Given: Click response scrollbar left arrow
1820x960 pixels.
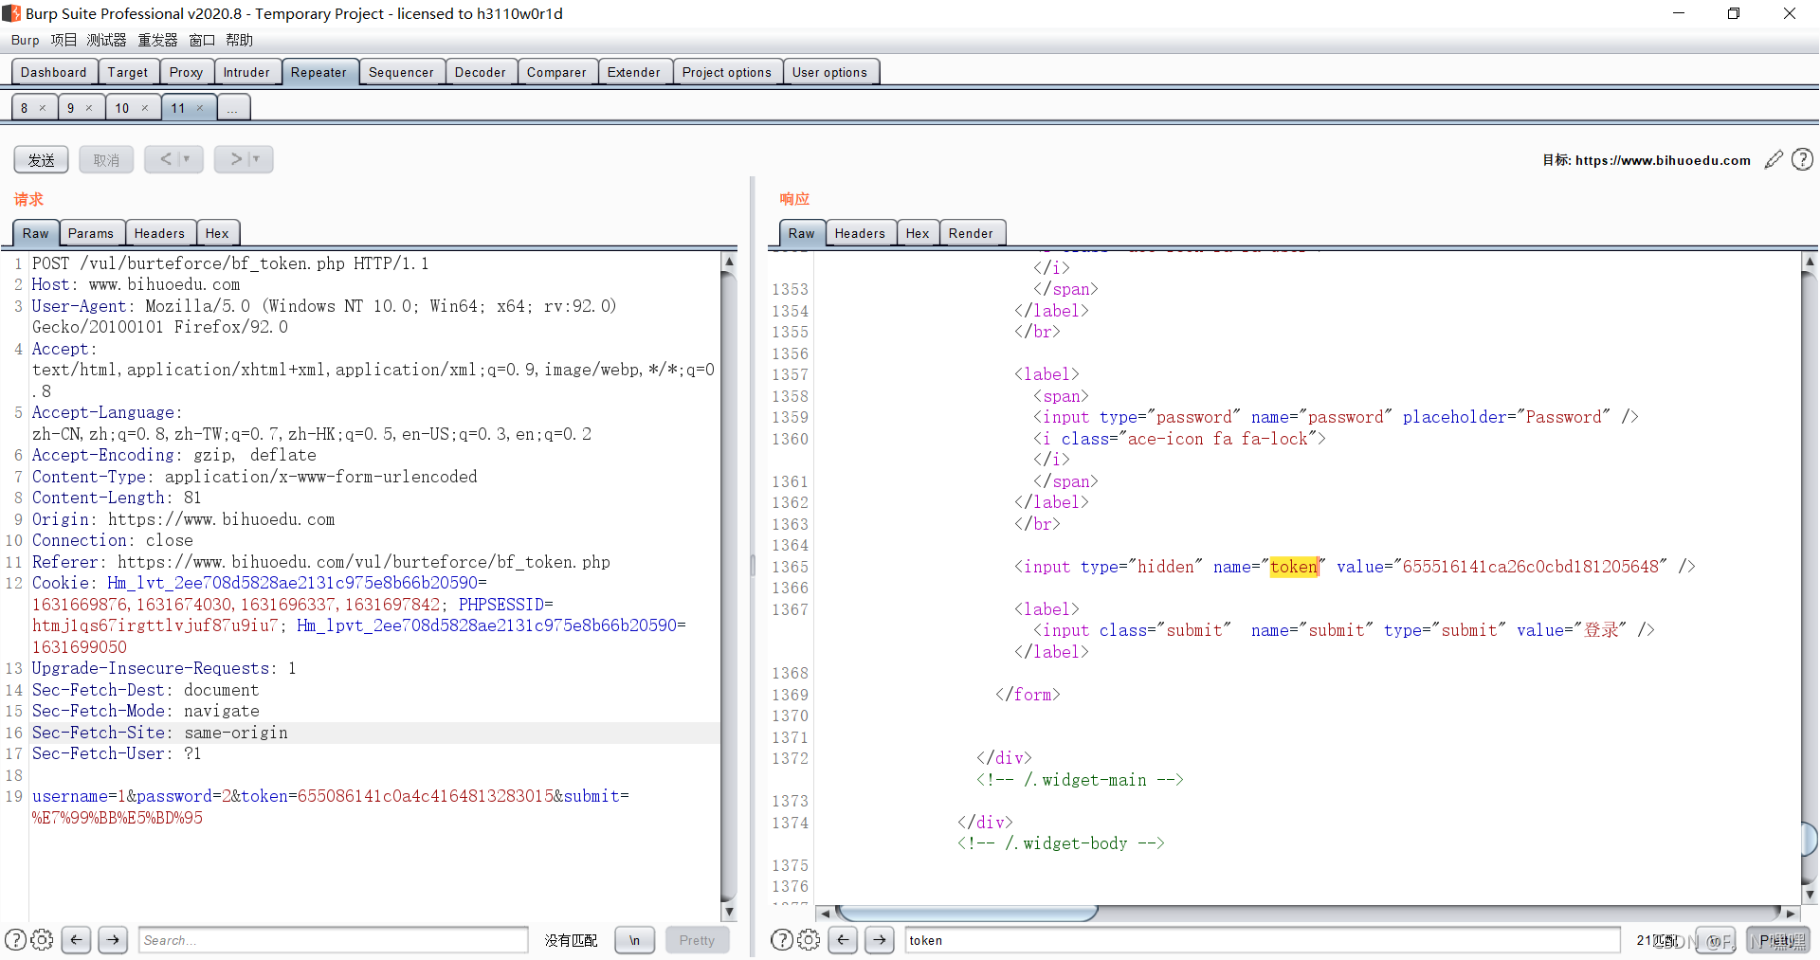Looking at the screenshot, I should pos(826,914).
